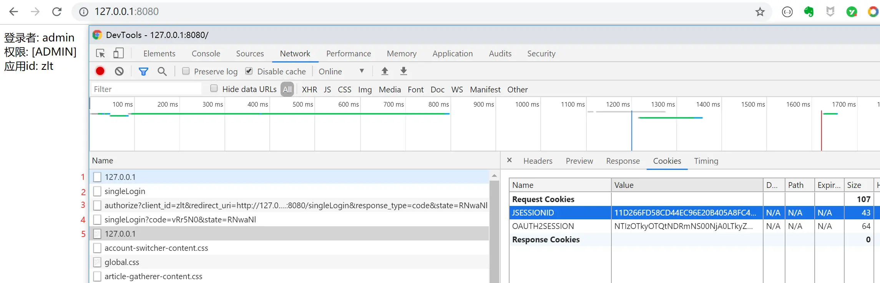Select the All filter type
Image resolution: width=880 pixels, height=283 pixels.
pyautogui.click(x=287, y=89)
